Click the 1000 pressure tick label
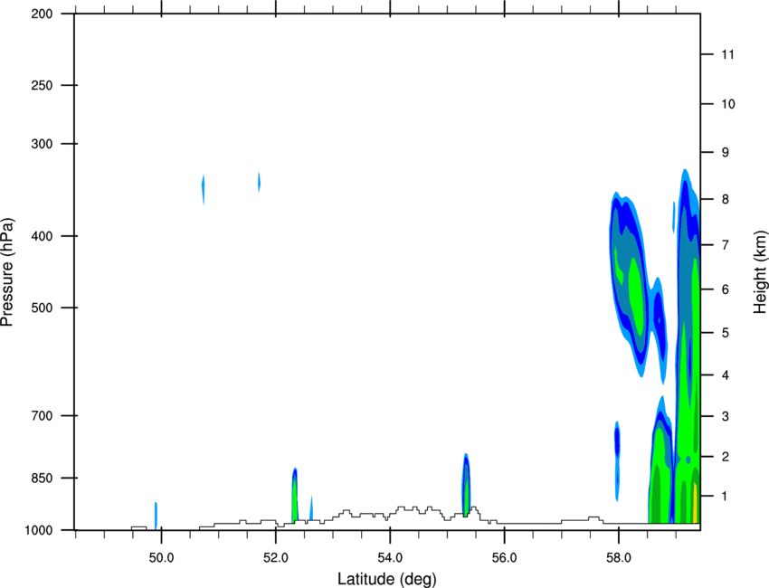Viewport: 769px width, 588px height. point(39,530)
